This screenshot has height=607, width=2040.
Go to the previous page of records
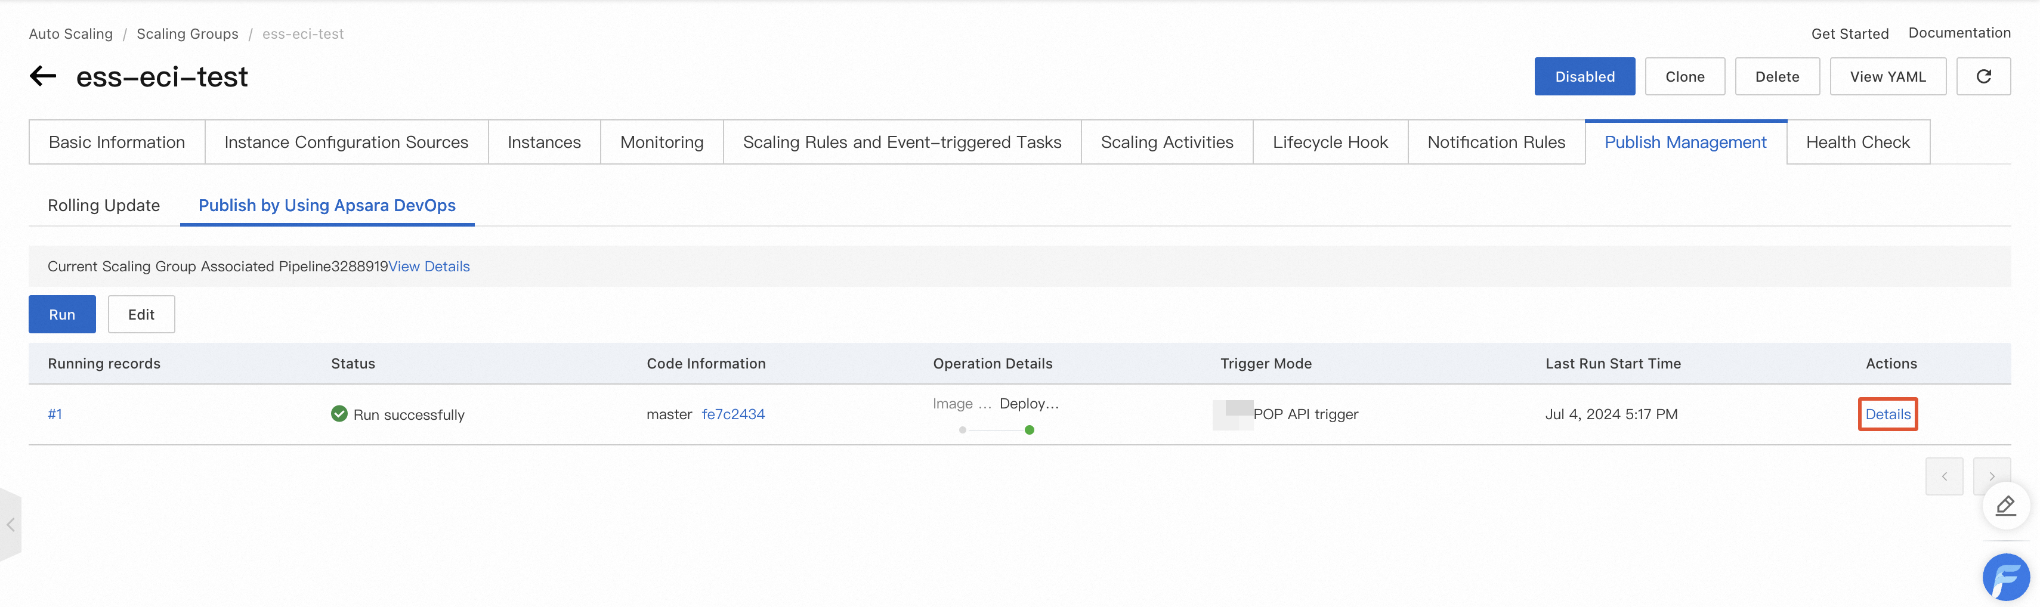point(1943,476)
